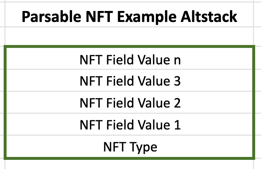
Task: Select the NFT Field Value n cell
Action: point(130,60)
